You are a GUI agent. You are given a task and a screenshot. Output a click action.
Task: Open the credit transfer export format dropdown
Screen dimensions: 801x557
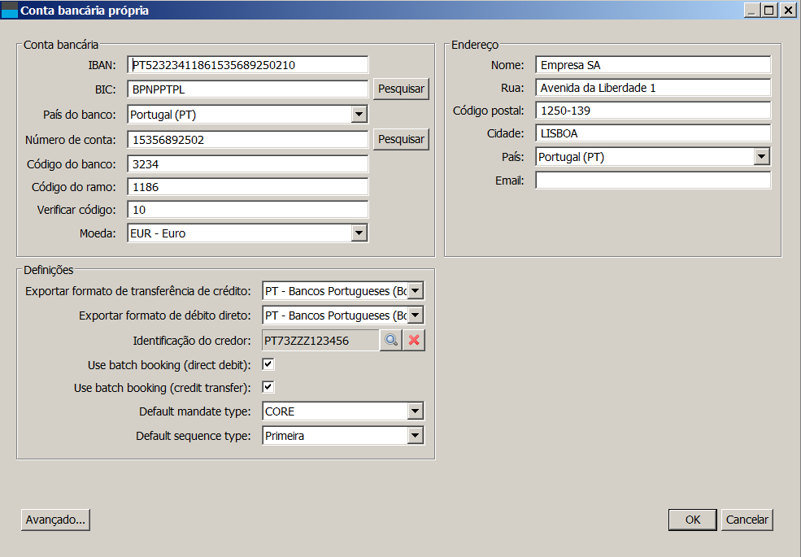(x=416, y=291)
